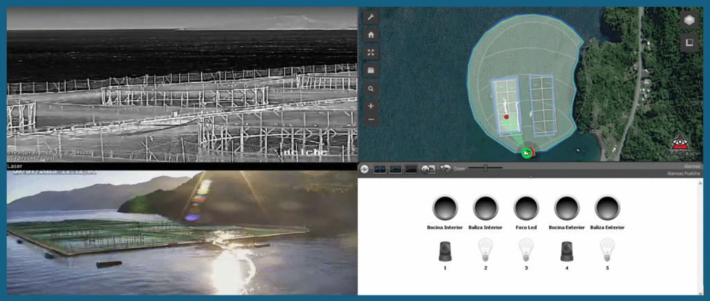710x301 pixels.
Task: Toggle fullscreen mode on the map
Action: click(x=371, y=53)
